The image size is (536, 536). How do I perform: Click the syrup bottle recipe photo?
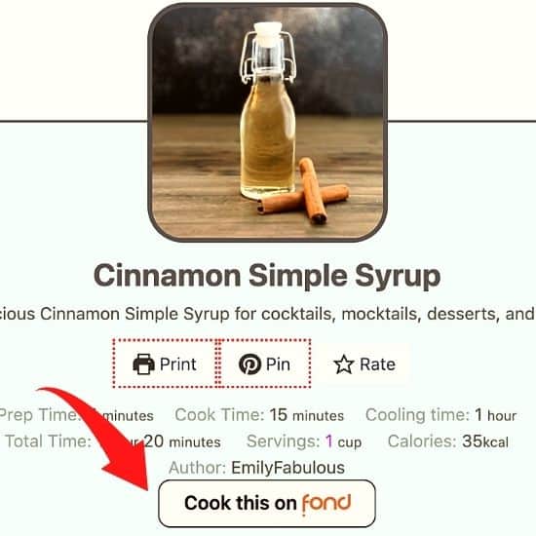(x=268, y=122)
